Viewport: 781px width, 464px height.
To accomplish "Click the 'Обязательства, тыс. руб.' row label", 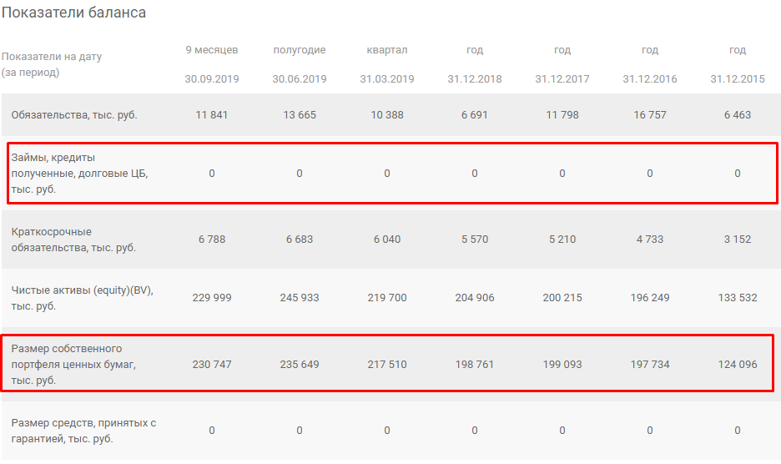I will pyautogui.click(x=74, y=115).
